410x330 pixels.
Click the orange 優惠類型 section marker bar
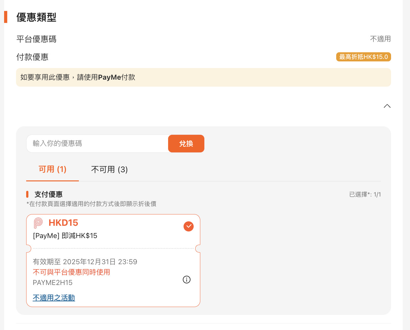pos(6,17)
